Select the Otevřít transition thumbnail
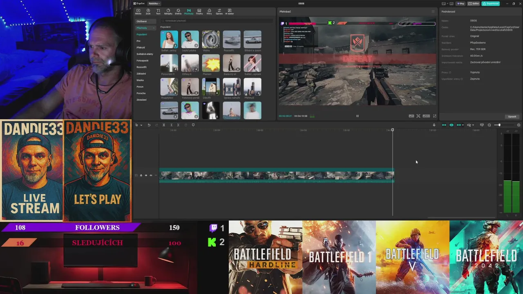The image size is (523, 294). coord(211,87)
